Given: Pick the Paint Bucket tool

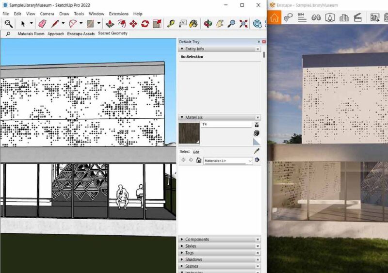Looking at the screenshot, I should 194,23.
